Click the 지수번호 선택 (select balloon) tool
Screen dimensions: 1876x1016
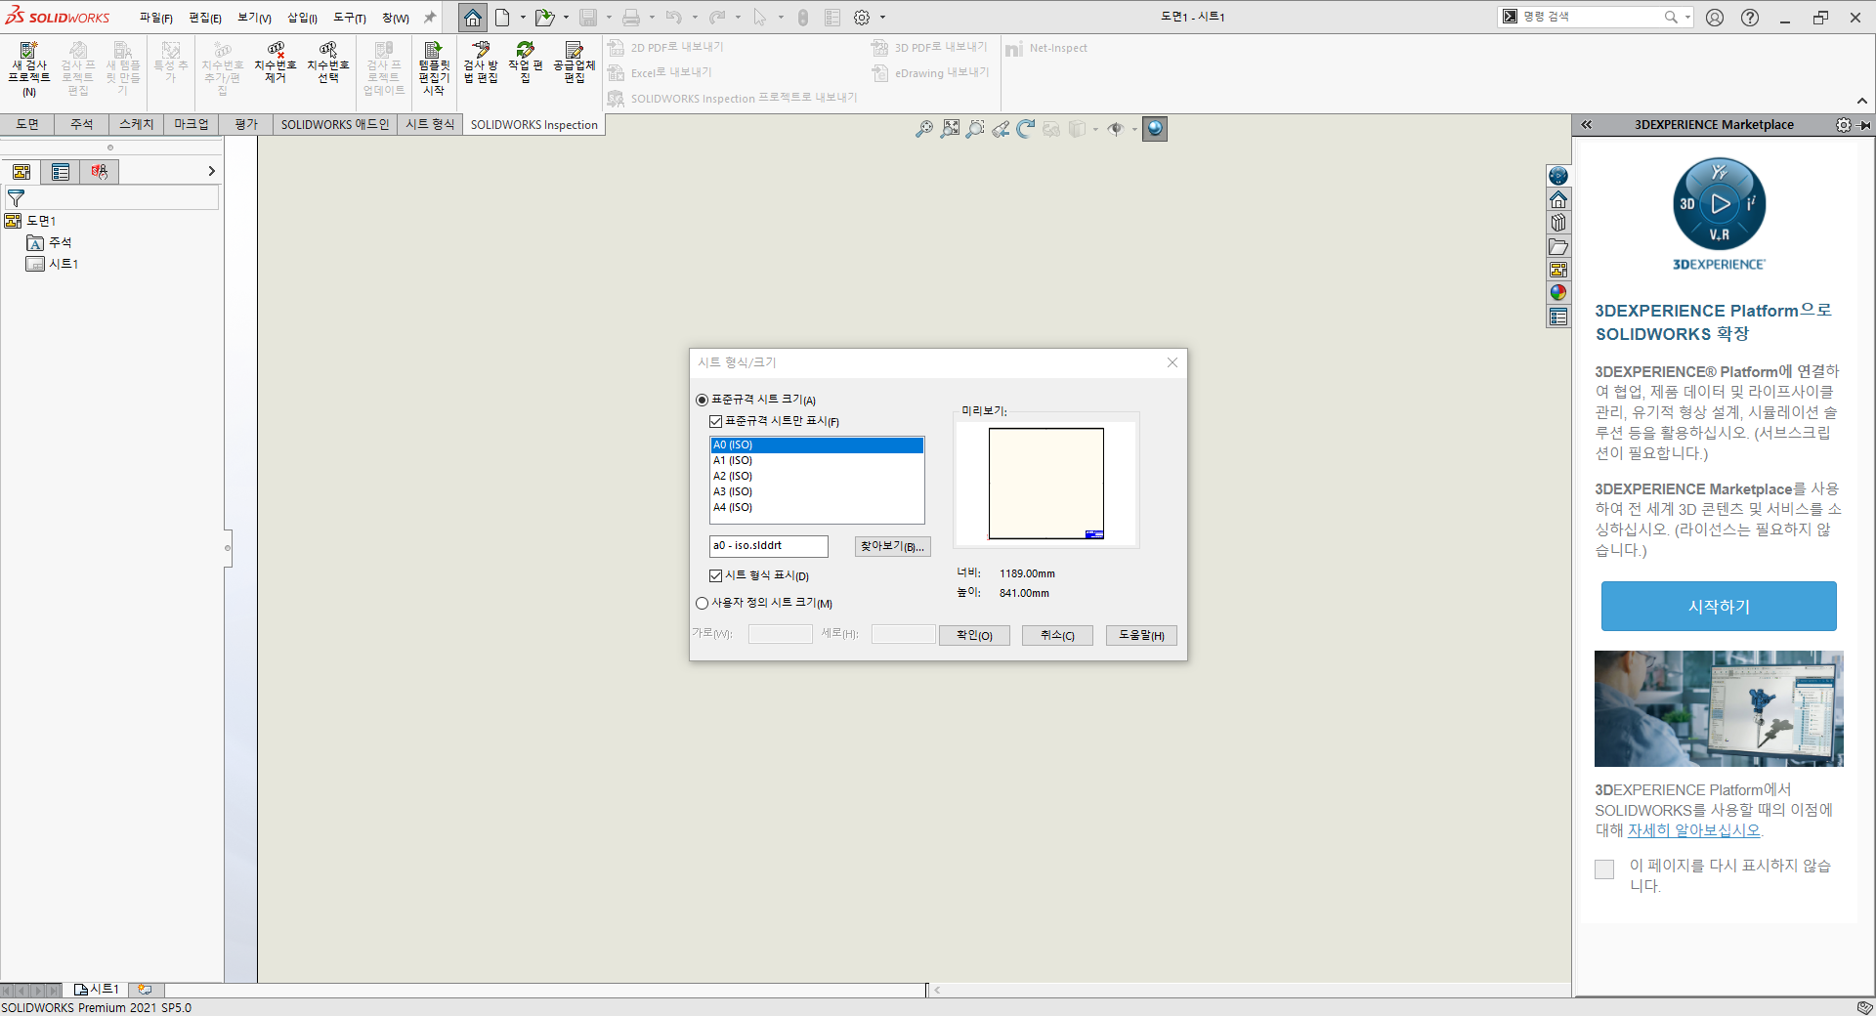click(328, 63)
